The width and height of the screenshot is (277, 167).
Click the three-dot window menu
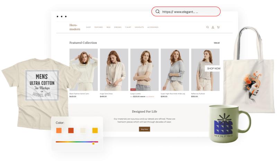point(62,17)
